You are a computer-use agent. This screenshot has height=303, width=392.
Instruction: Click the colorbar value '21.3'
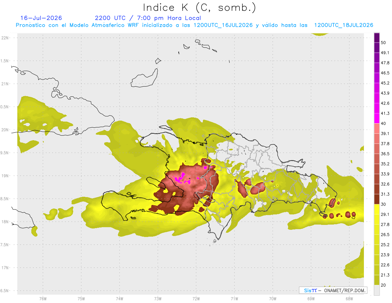click(x=385, y=275)
